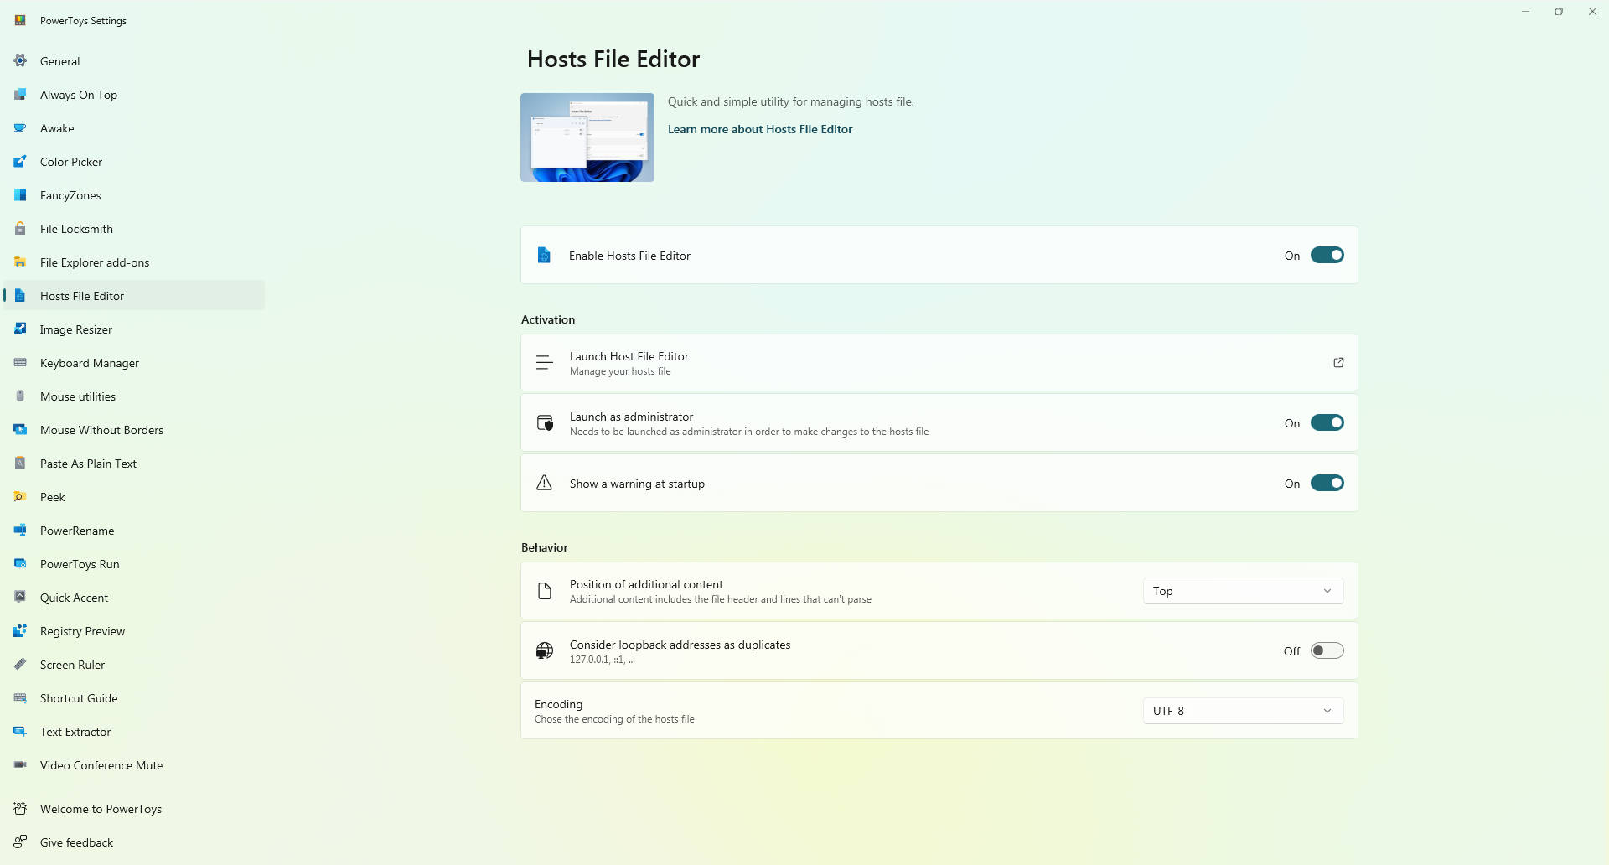Viewport: 1609px width, 865px height.
Task: Click the Screen Ruler icon
Action: click(20, 665)
